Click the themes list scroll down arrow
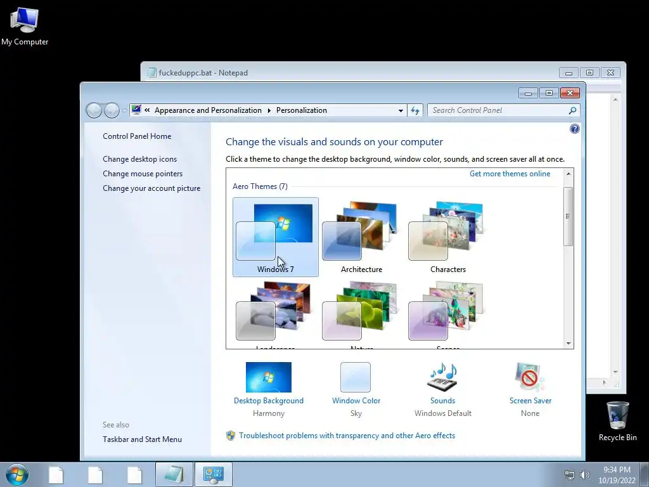The width and height of the screenshot is (649, 487). point(569,343)
